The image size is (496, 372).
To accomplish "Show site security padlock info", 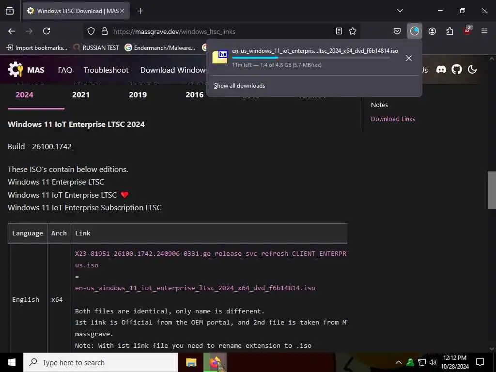I will pyautogui.click(x=105, y=31).
